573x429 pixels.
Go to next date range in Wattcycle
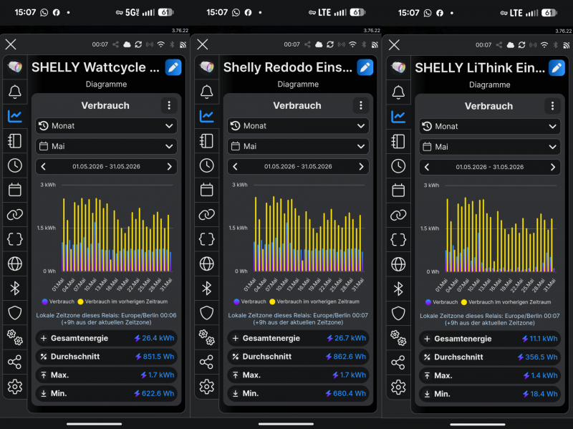169,167
